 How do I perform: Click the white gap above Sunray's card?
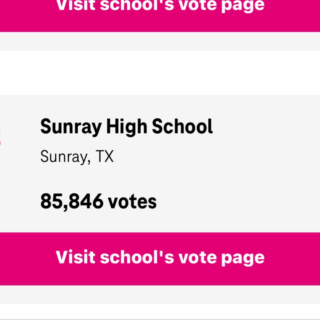(160, 73)
